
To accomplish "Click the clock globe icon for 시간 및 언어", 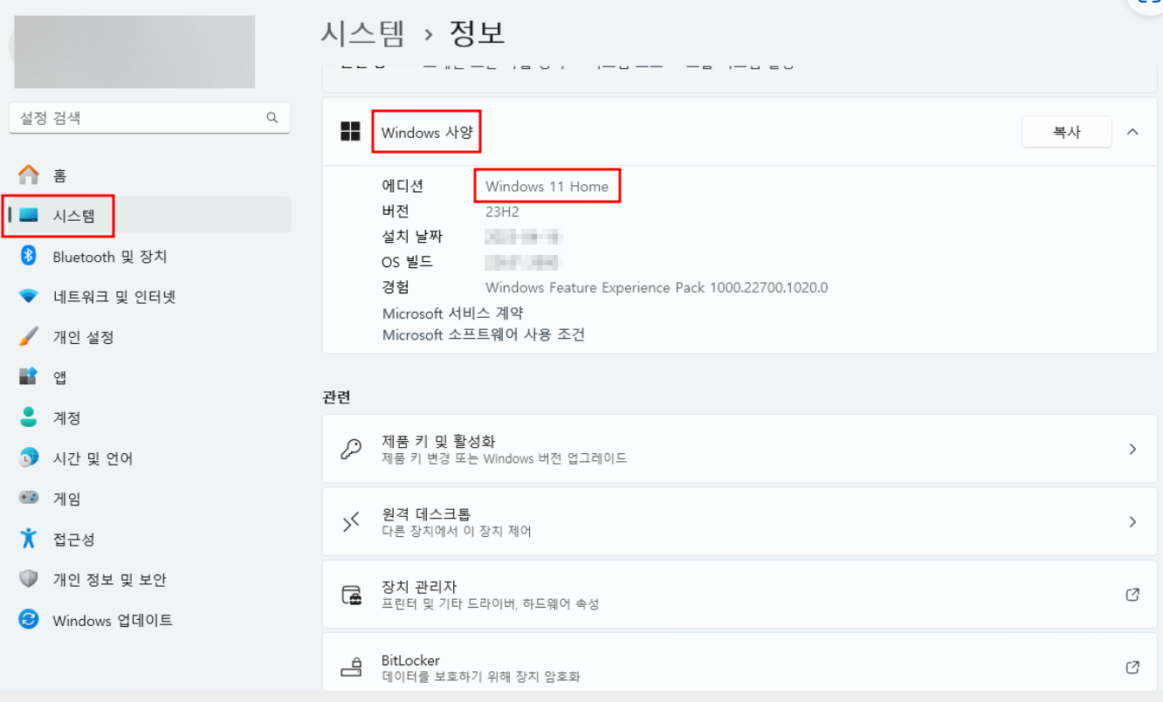I will point(29,458).
